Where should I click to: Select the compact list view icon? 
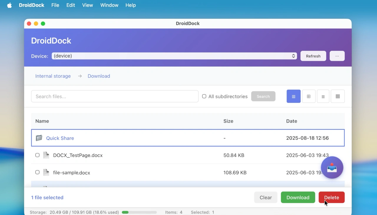323,96
